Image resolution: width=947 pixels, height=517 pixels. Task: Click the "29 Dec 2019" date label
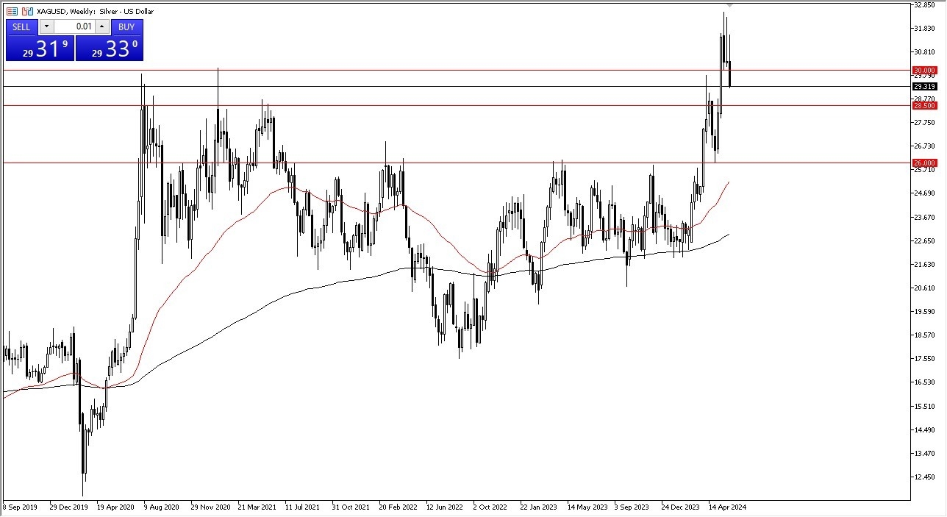click(68, 507)
